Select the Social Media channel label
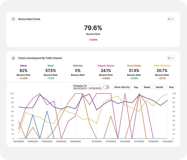This screenshot has width=187, height=160. [x=134, y=66]
